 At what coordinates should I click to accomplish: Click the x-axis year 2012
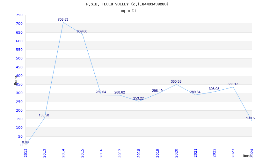[x=25, y=153]
